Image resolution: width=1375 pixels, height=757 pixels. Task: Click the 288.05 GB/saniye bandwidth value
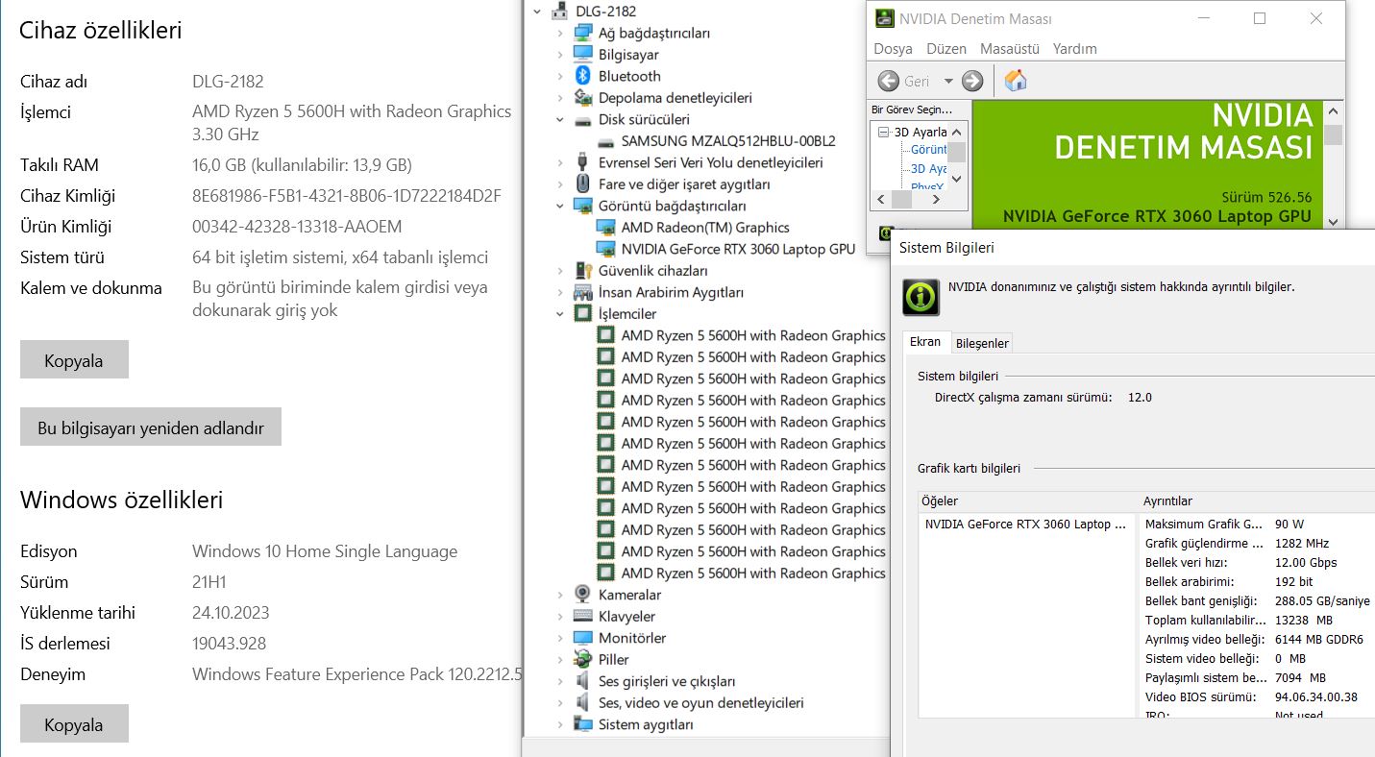pos(1322,601)
